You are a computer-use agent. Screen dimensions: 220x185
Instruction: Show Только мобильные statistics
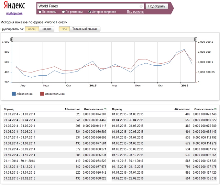(x=85, y=29)
